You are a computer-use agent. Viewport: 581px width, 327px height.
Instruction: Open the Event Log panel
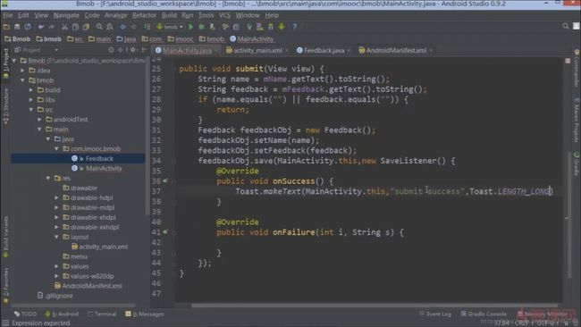435,314
